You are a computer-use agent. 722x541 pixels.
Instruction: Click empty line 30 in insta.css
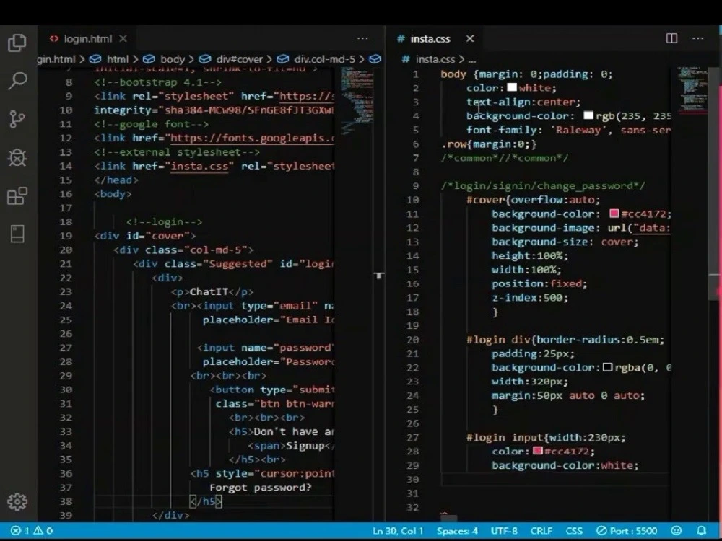554,480
